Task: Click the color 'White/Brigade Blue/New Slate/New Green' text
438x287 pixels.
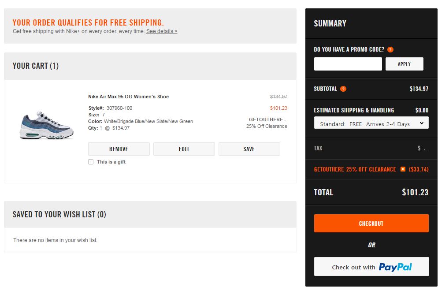Action: point(148,121)
